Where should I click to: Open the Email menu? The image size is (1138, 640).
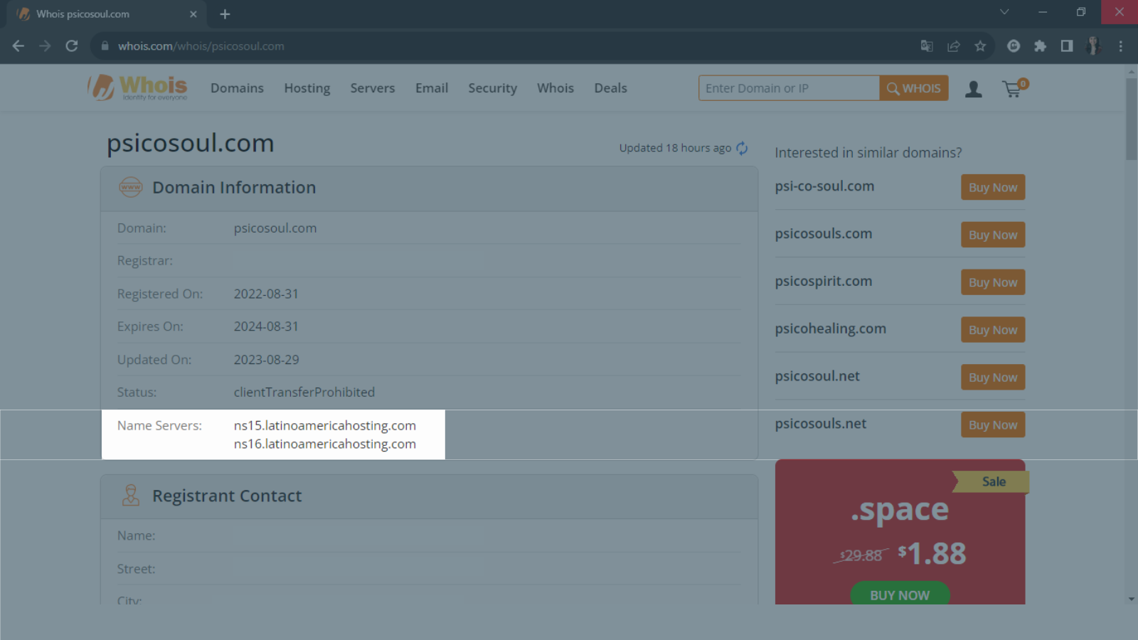click(432, 88)
